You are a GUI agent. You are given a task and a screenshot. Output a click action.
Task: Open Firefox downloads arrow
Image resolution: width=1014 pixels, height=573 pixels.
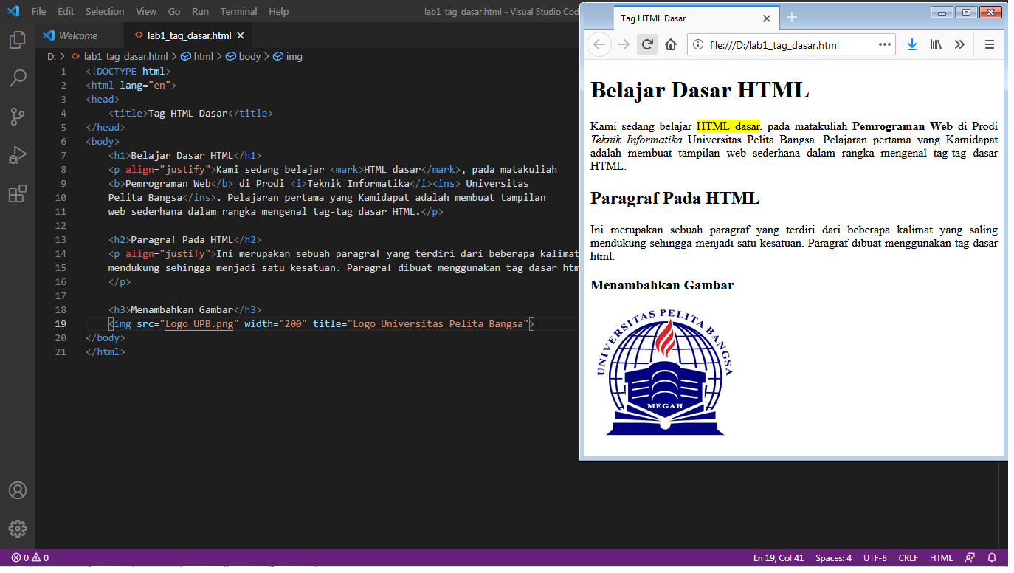pos(912,44)
